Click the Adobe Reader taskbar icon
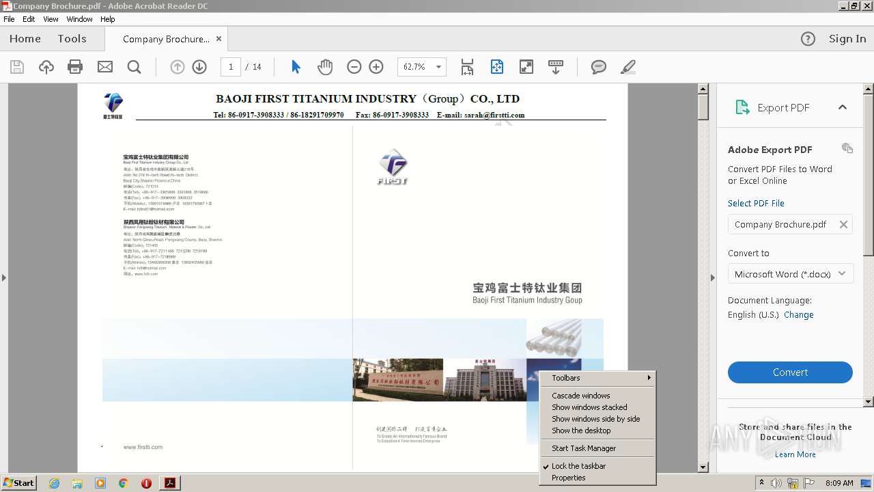Screen dimensions: 874x492 point(170,483)
